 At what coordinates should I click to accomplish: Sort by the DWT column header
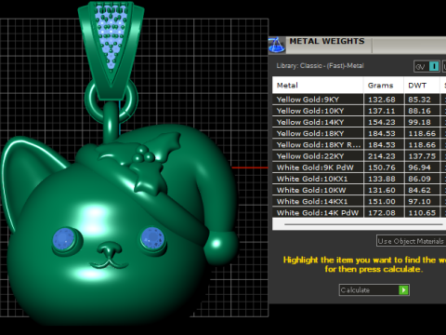tap(422, 86)
